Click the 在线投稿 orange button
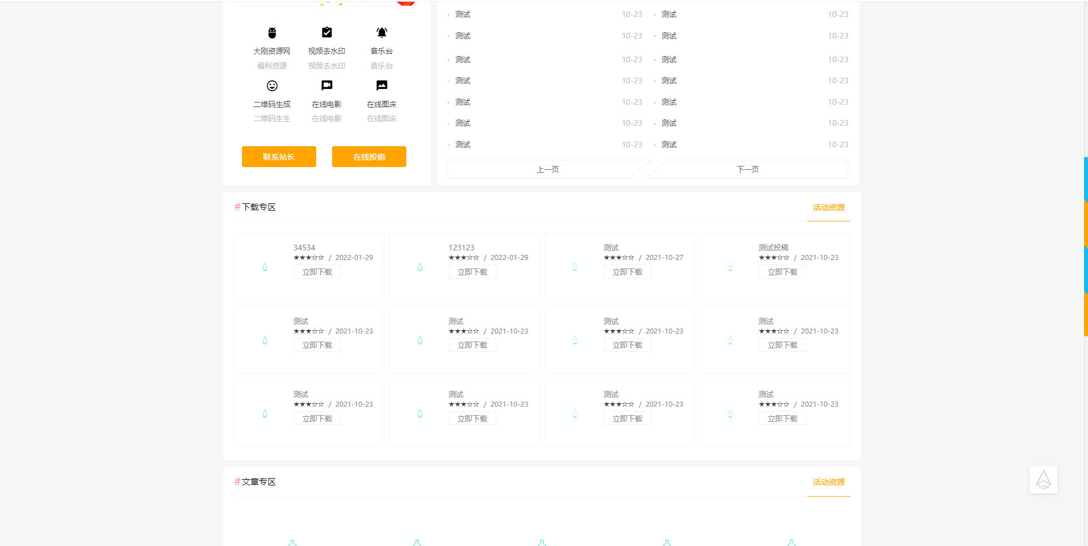Viewport: 1088px width, 546px height. coord(369,157)
